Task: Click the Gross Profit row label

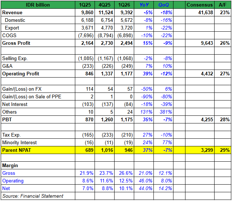Action: click(16, 43)
